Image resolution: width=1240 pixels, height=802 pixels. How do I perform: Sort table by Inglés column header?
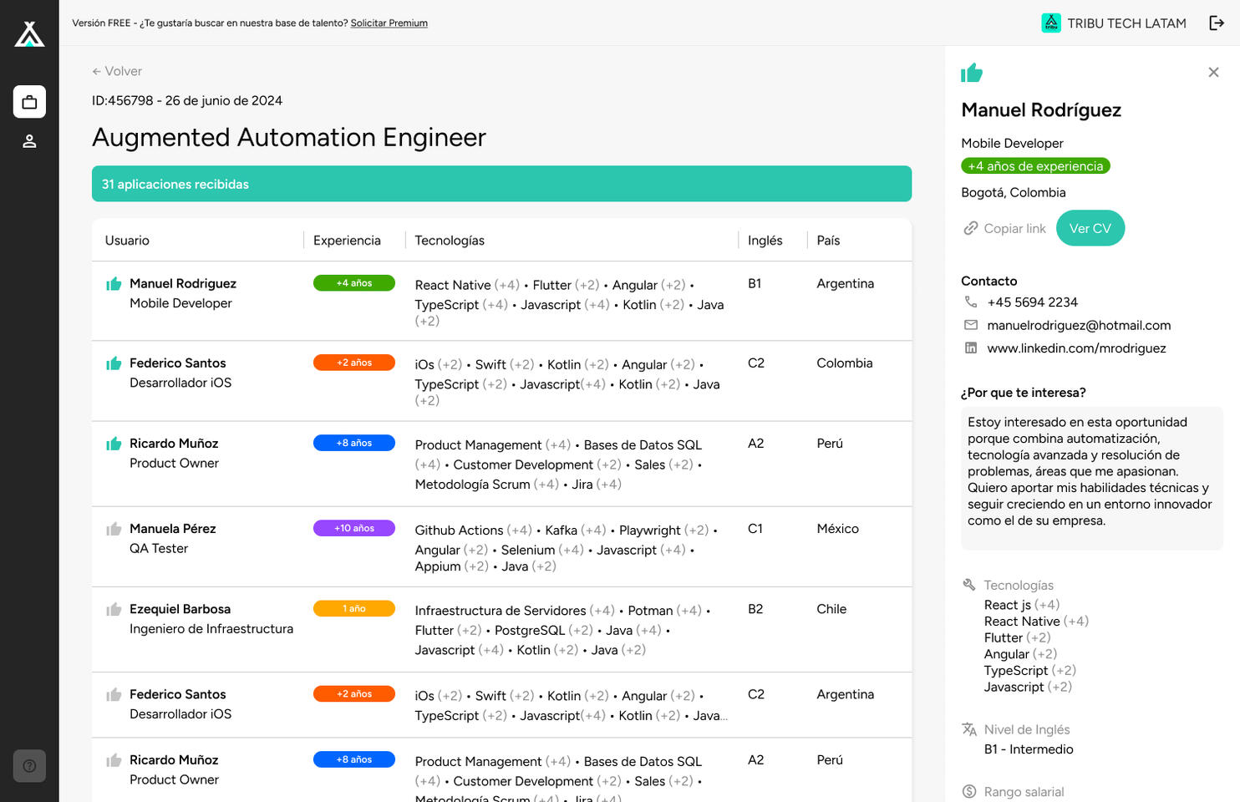(765, 241)
